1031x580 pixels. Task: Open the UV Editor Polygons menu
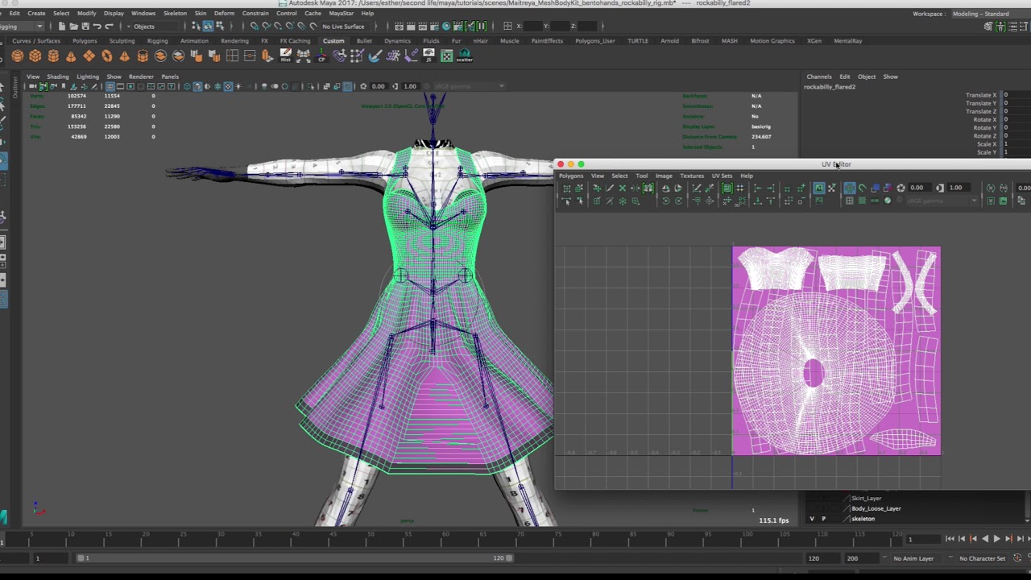click(x=571, y=176)
